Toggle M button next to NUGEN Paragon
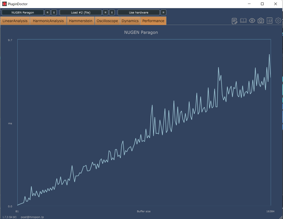This screenshot has width=283, height=219. 48,12
